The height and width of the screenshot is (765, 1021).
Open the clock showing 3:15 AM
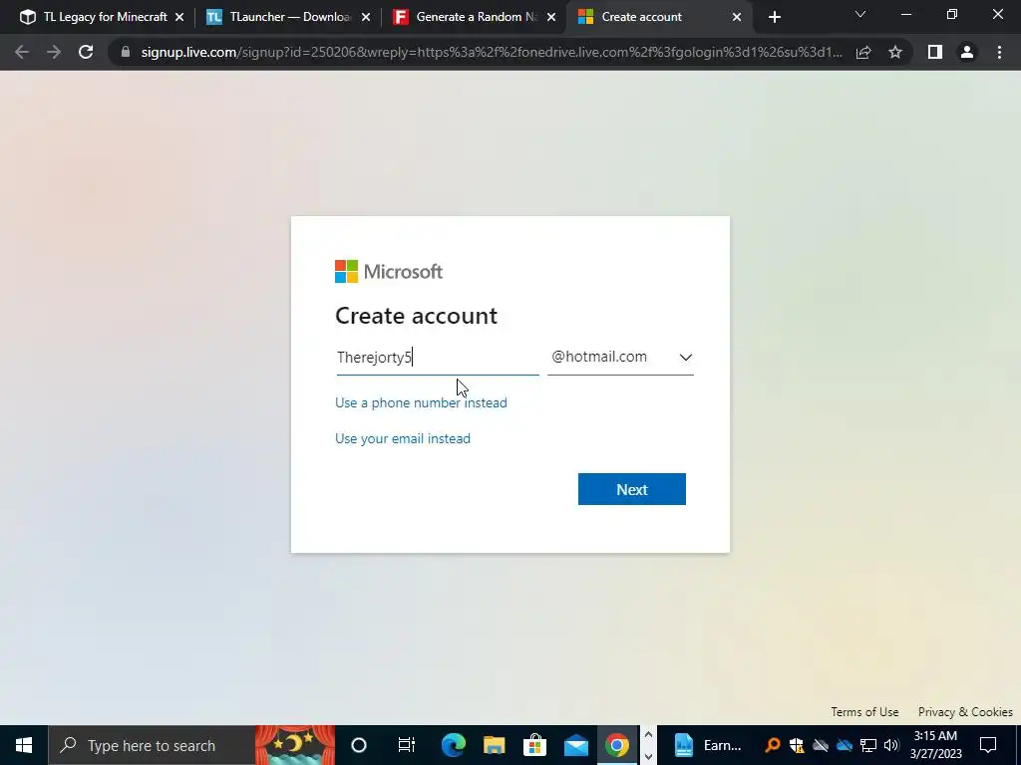935,745
